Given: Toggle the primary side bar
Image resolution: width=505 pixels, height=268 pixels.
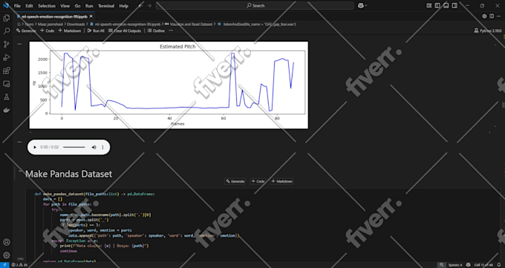Looking at the screenshot, I should (437, 6).
